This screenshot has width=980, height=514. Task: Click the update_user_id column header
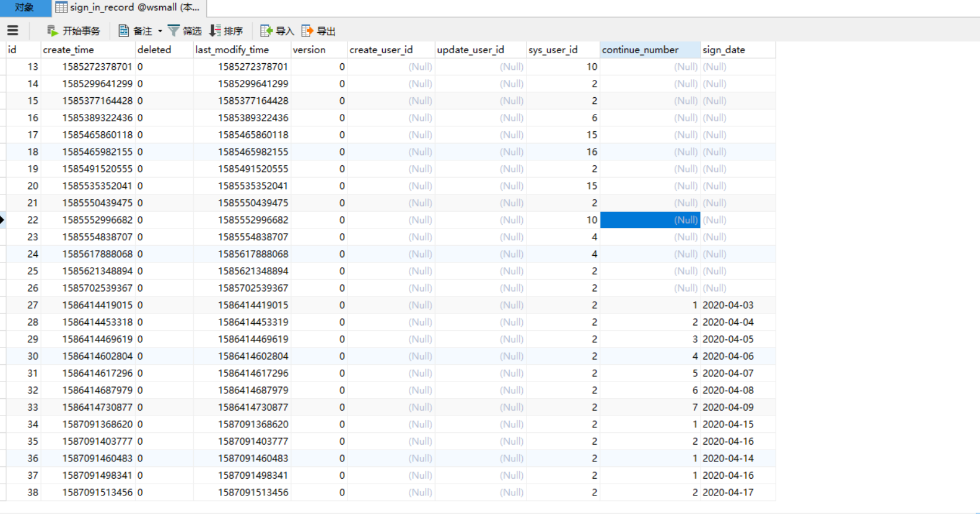tap(480, 50)
